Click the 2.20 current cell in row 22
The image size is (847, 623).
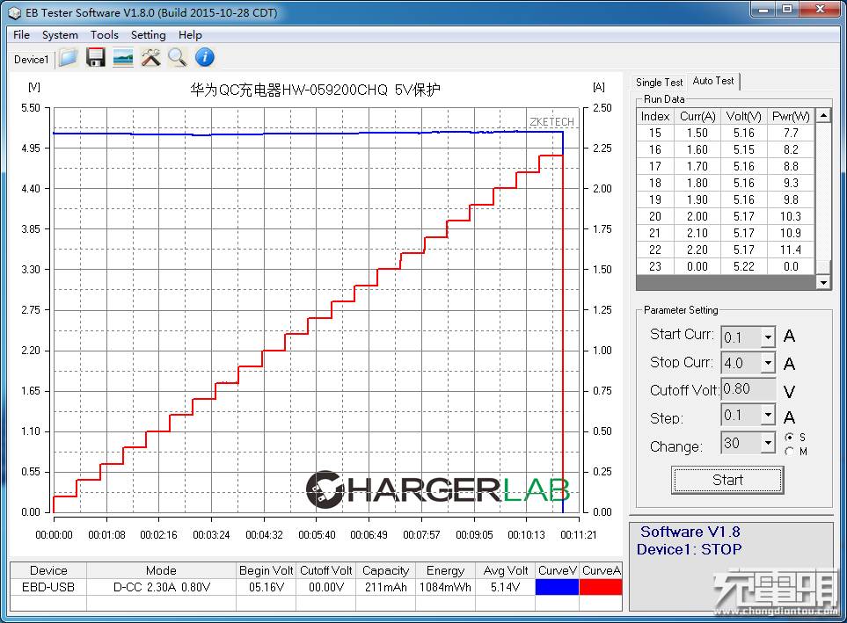pos(697,250)
